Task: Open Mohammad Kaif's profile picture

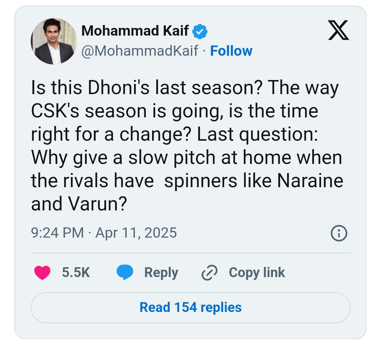Action: (x=54, y=41)
